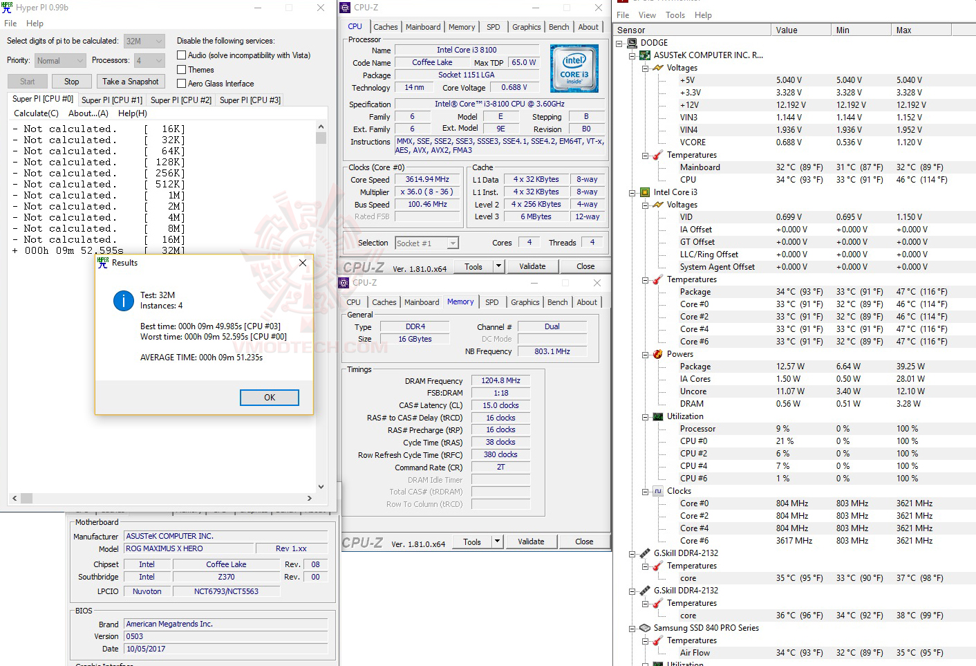
Task: Click the DODGE computer icon in HWMonitor
Action: [632, 43]
